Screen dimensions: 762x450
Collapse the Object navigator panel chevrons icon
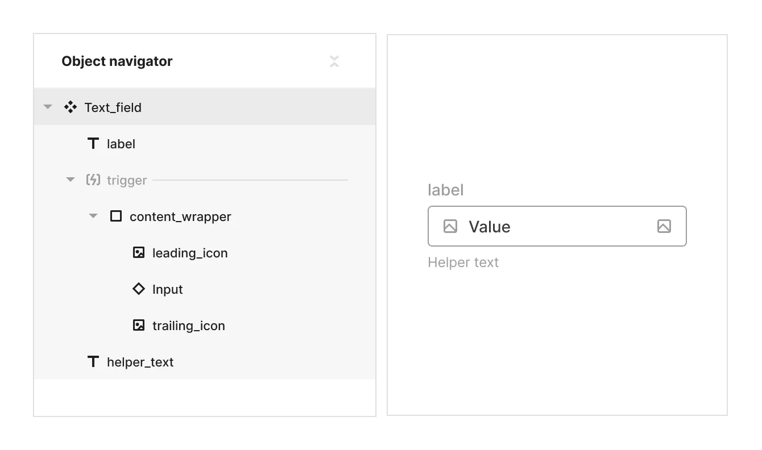click(x=334, y=61)
